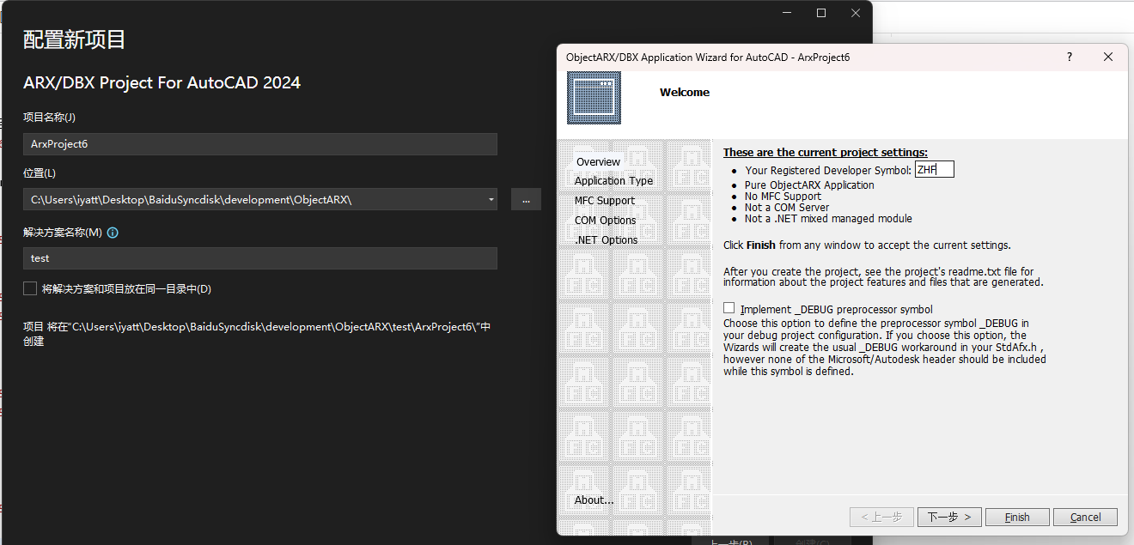Click the 项目名称 field ArxProject6
Screen dimensions: 1134x545
point(260,144)
